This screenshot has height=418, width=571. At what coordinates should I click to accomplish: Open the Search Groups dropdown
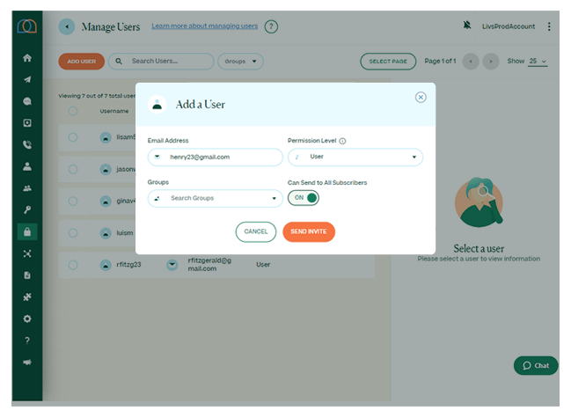[216, 199]
